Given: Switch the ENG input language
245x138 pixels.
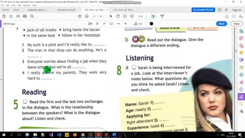Looking at the screenshot, I should coord(222,135).
